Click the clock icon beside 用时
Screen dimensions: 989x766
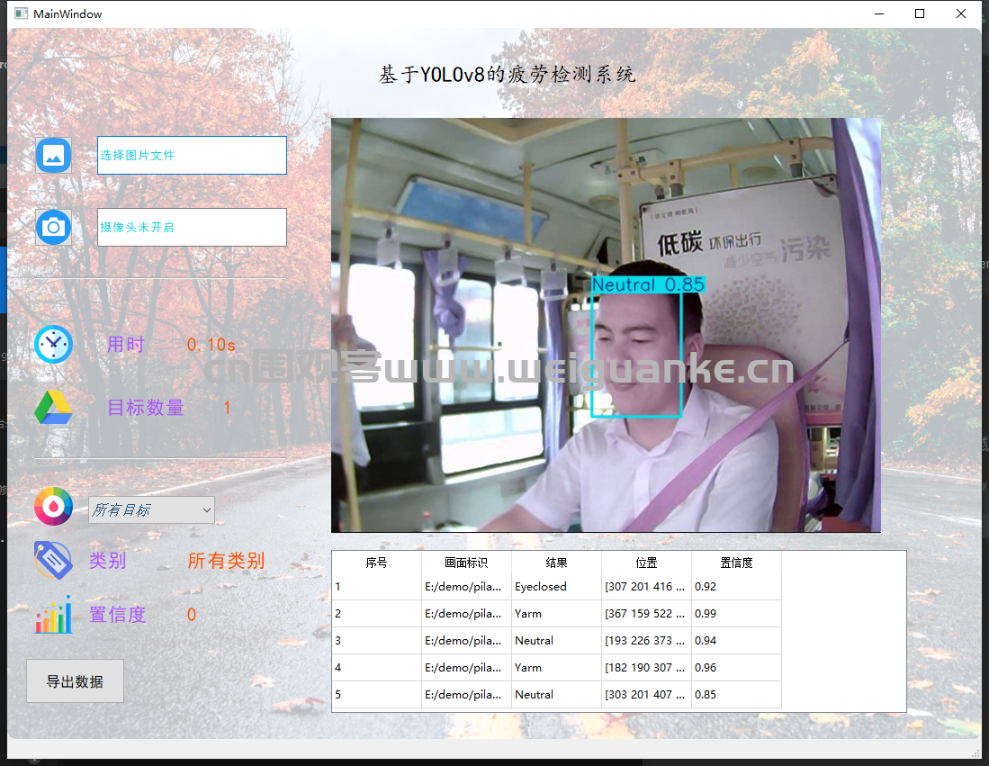click(x=53, y=345)
